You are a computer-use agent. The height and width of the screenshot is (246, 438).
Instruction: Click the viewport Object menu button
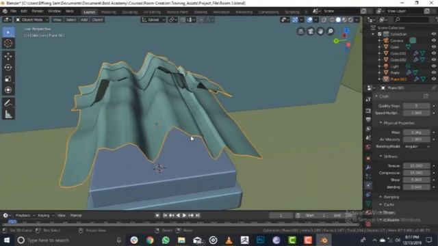coord(97,20)
